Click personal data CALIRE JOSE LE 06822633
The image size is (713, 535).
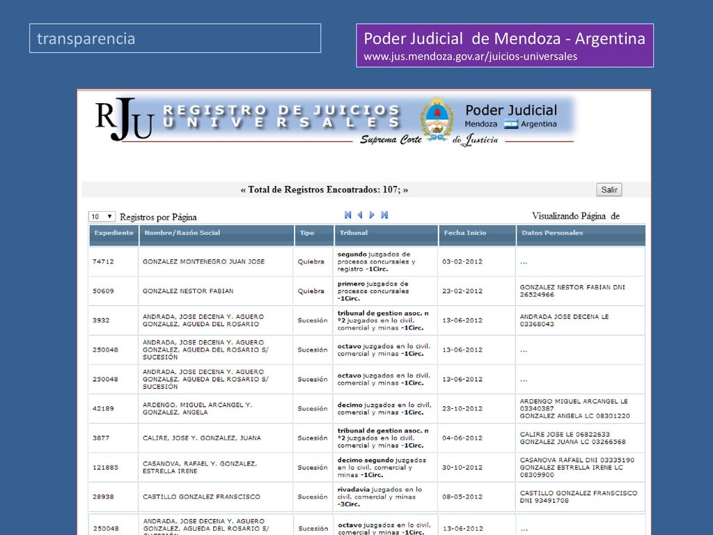point(565,435)
